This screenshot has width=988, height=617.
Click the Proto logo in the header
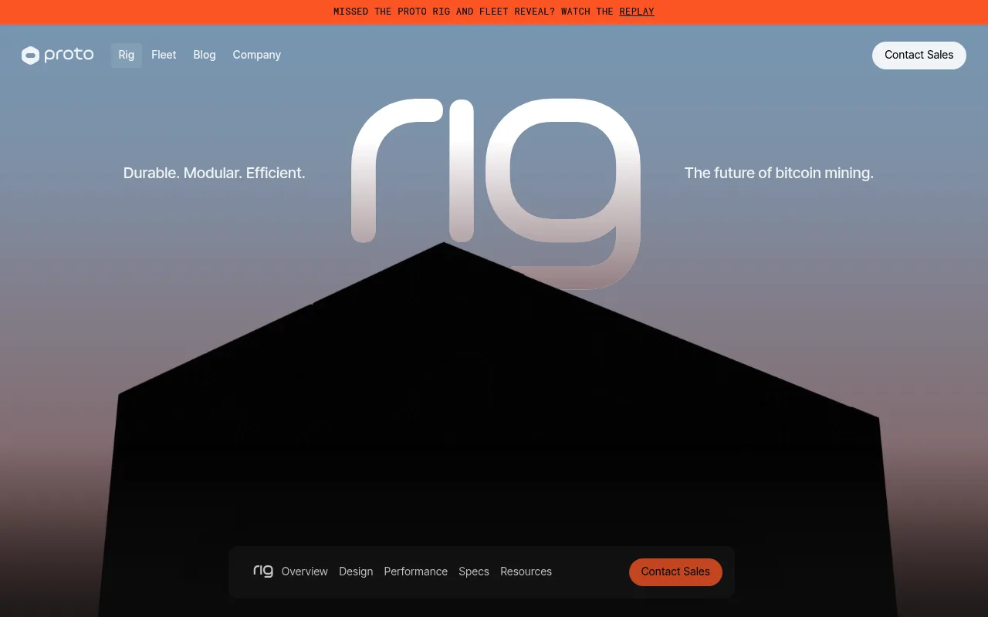pyautogui.click(x=58, y=55)
